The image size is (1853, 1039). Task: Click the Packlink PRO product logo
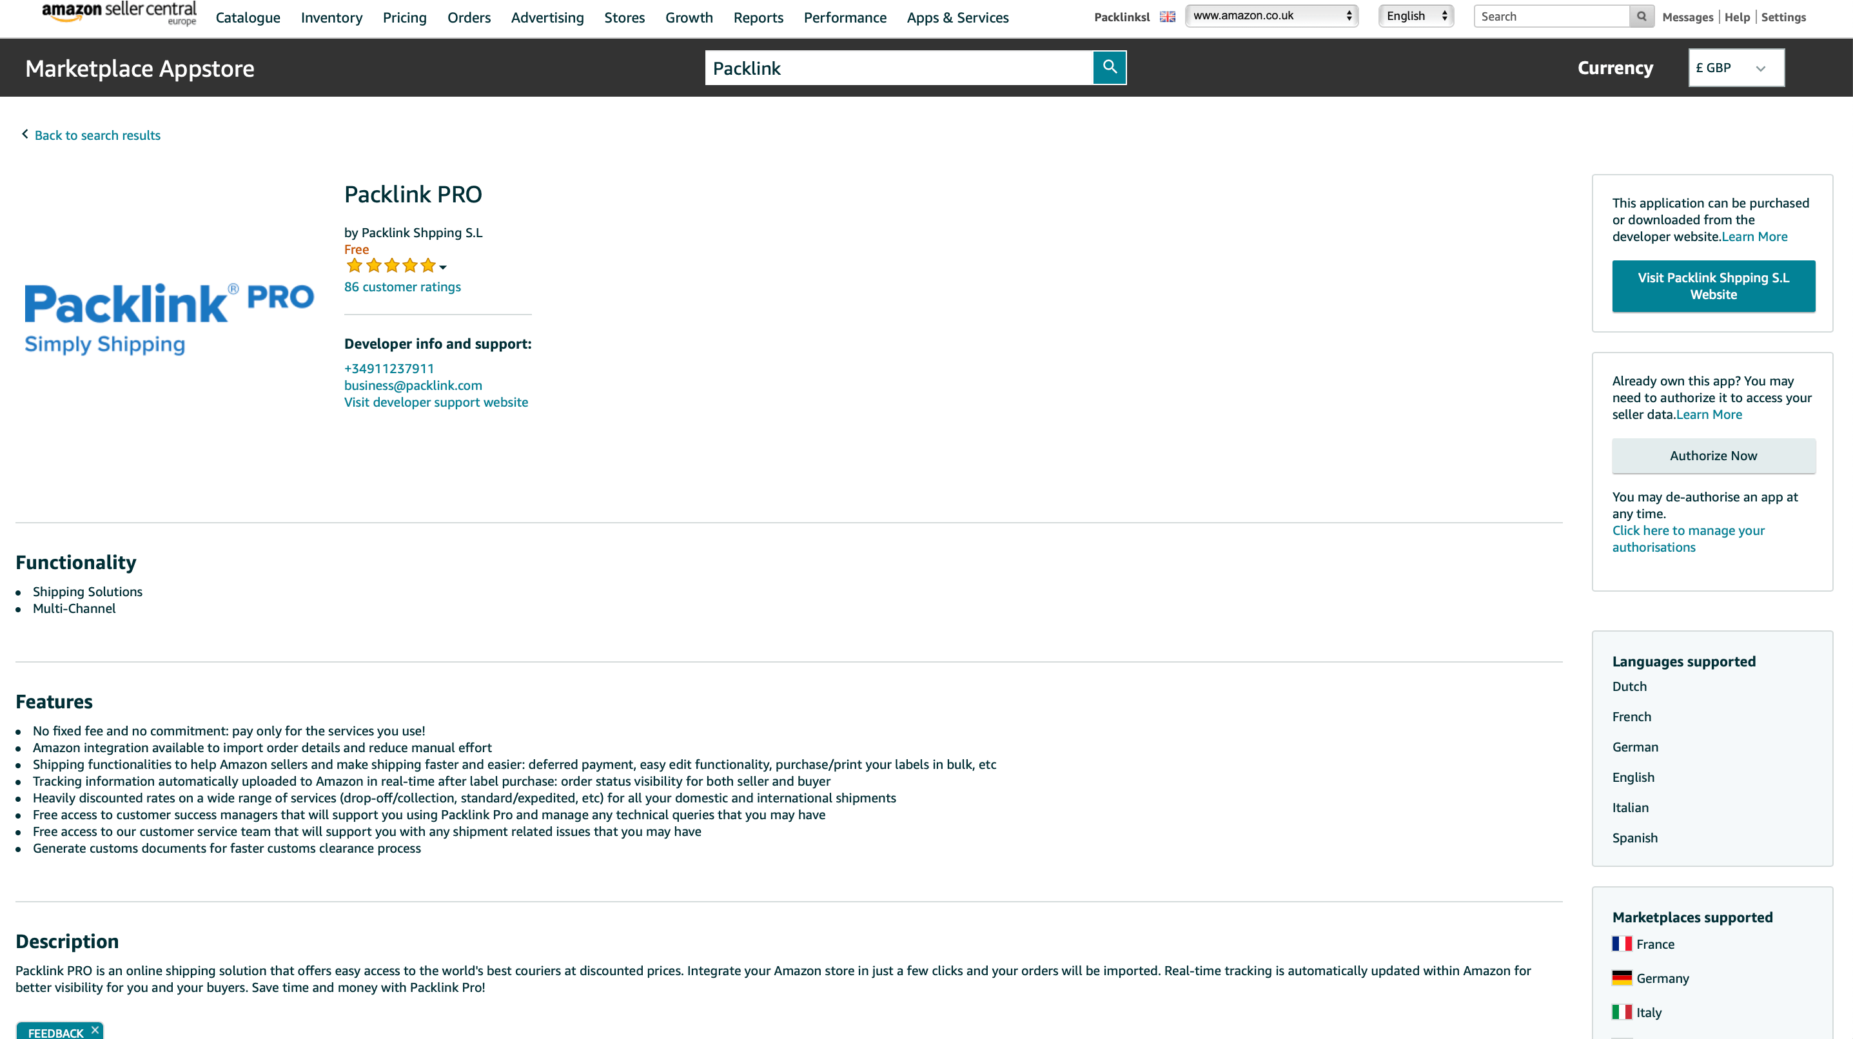pos(169,316)
